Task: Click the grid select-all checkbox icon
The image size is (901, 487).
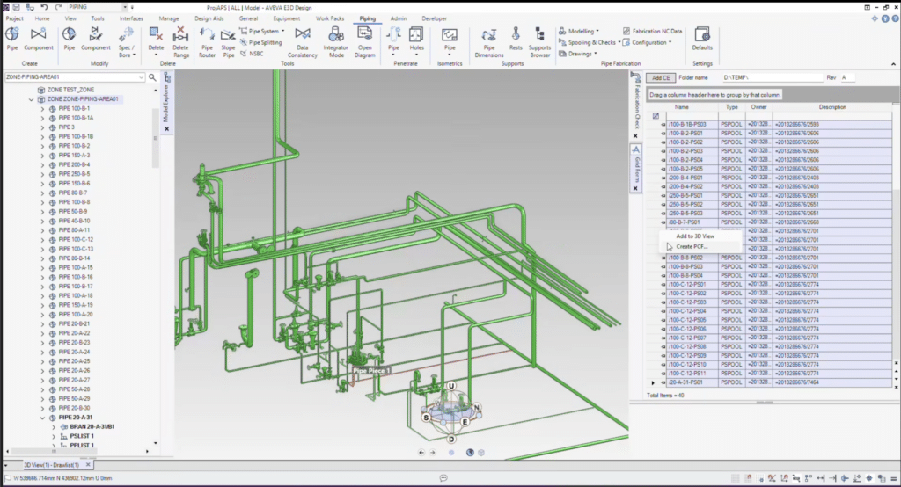Action: (x=656, y=116)
